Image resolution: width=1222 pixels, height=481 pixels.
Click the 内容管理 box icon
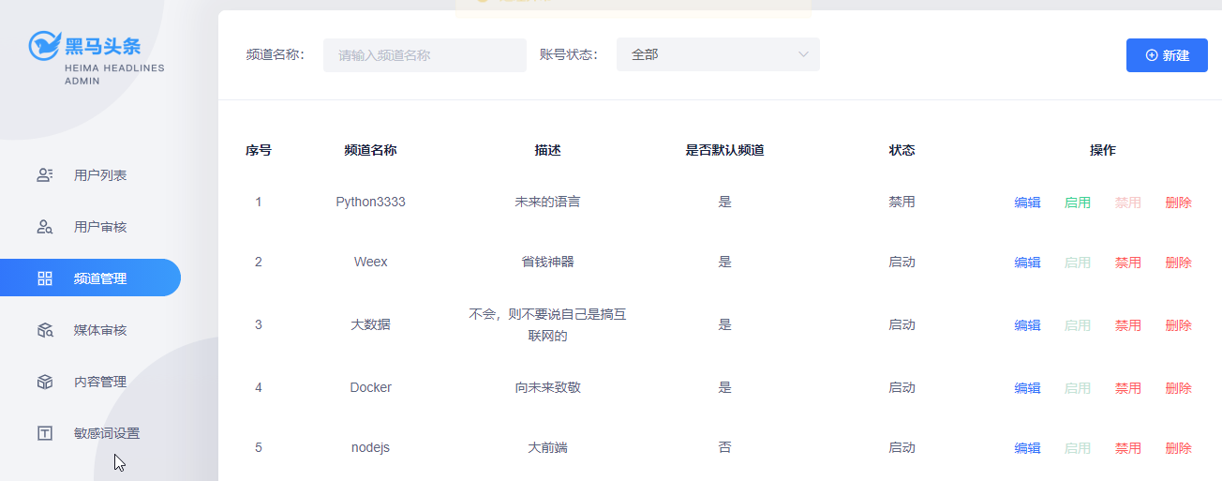[44, 382]
